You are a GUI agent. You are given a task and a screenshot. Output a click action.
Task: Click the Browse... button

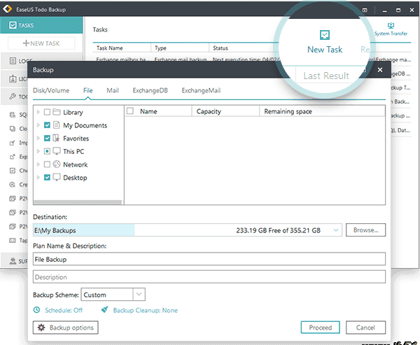[x=365, y=230]
